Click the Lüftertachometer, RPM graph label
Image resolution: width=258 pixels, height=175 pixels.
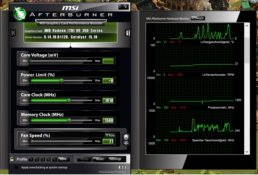[218, 75]
